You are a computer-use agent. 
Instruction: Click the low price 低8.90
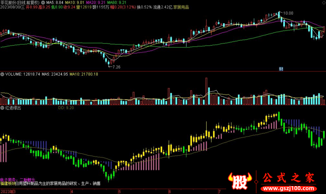click(x=57, y=7)
